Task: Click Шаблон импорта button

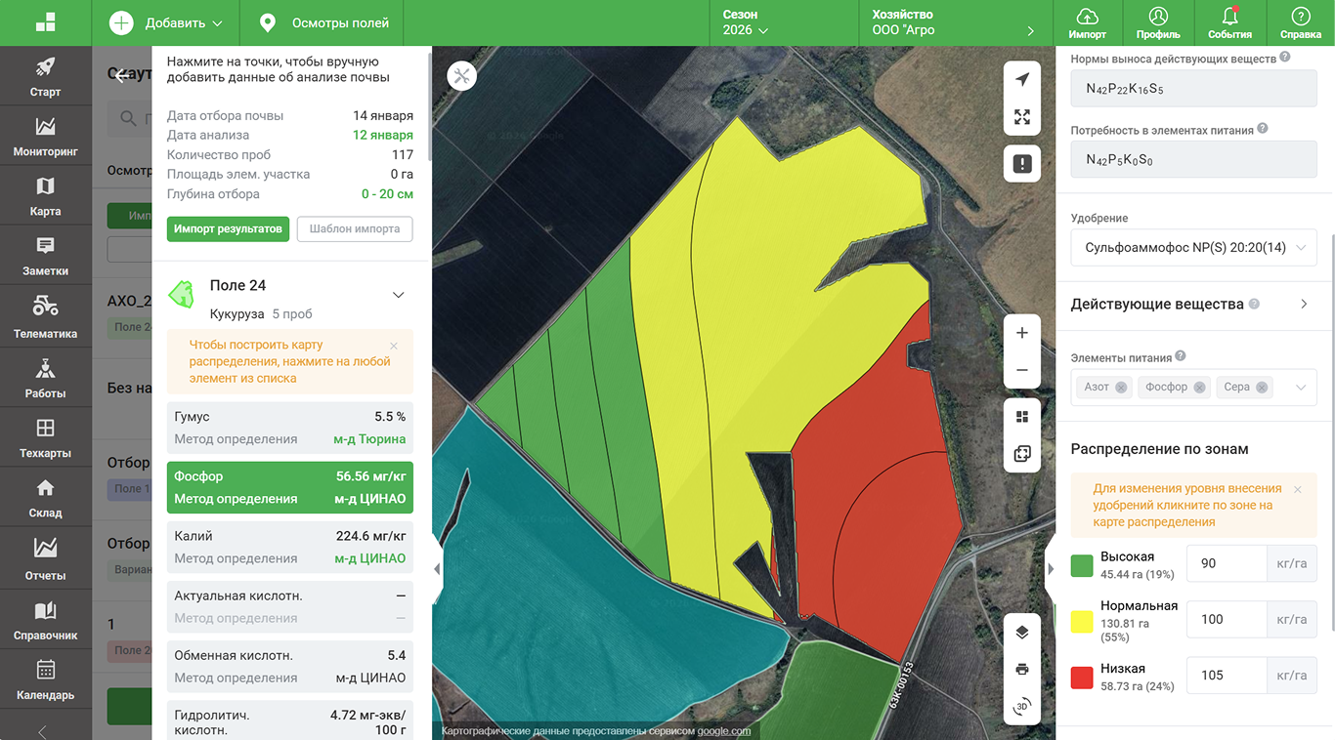Action: click(355, 229)
